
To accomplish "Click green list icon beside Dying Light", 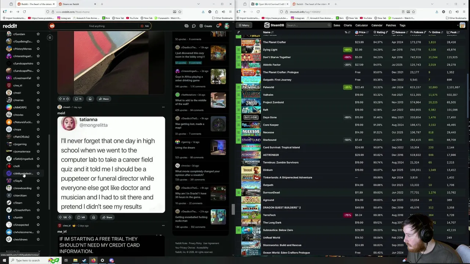I will click(238, 50).
